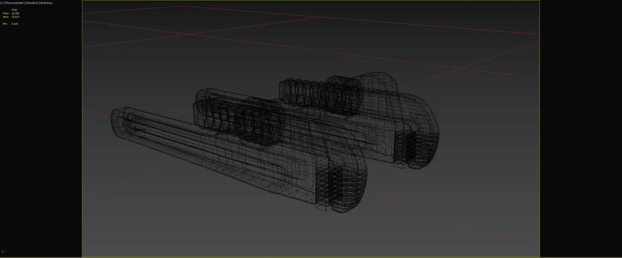Open the [+] viewport general menu
Screen dimensions: 622x258
pos(2,3)
